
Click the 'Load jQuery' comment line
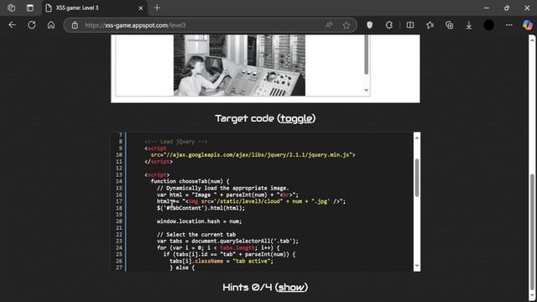coord(175,142)
